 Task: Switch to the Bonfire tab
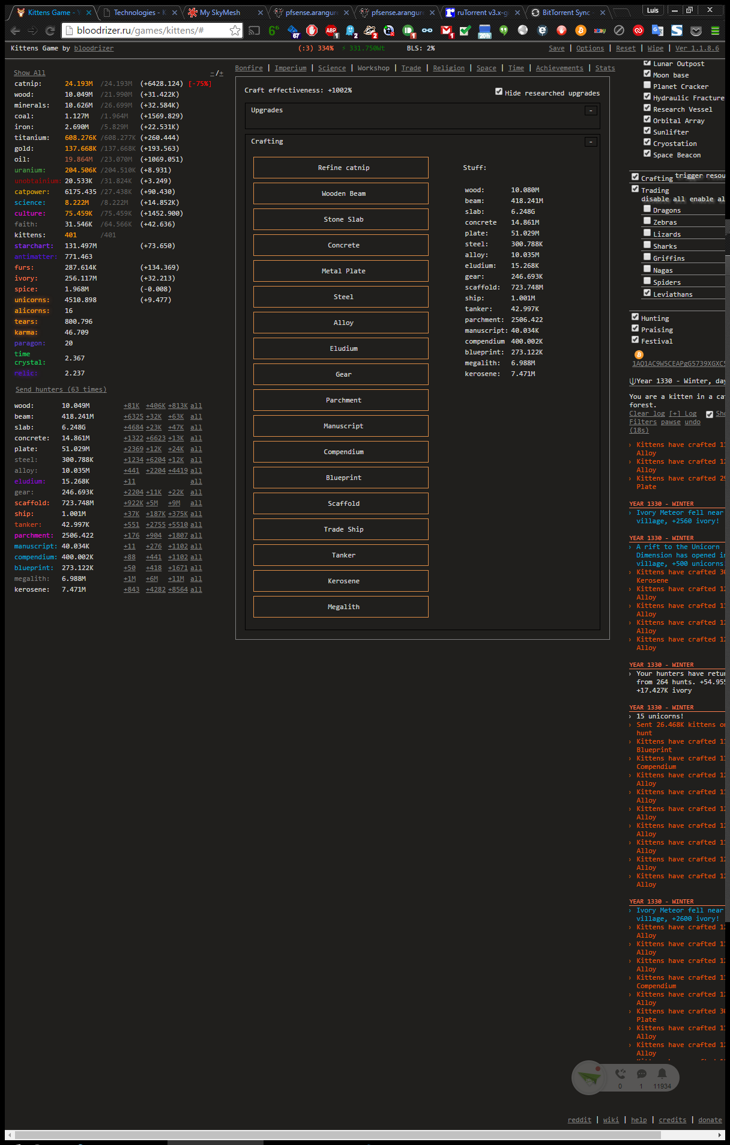click(249, 68)
